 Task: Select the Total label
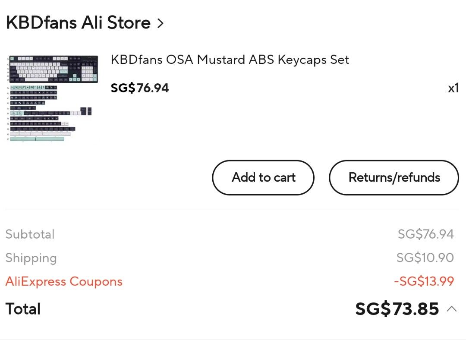pos(22,309)
